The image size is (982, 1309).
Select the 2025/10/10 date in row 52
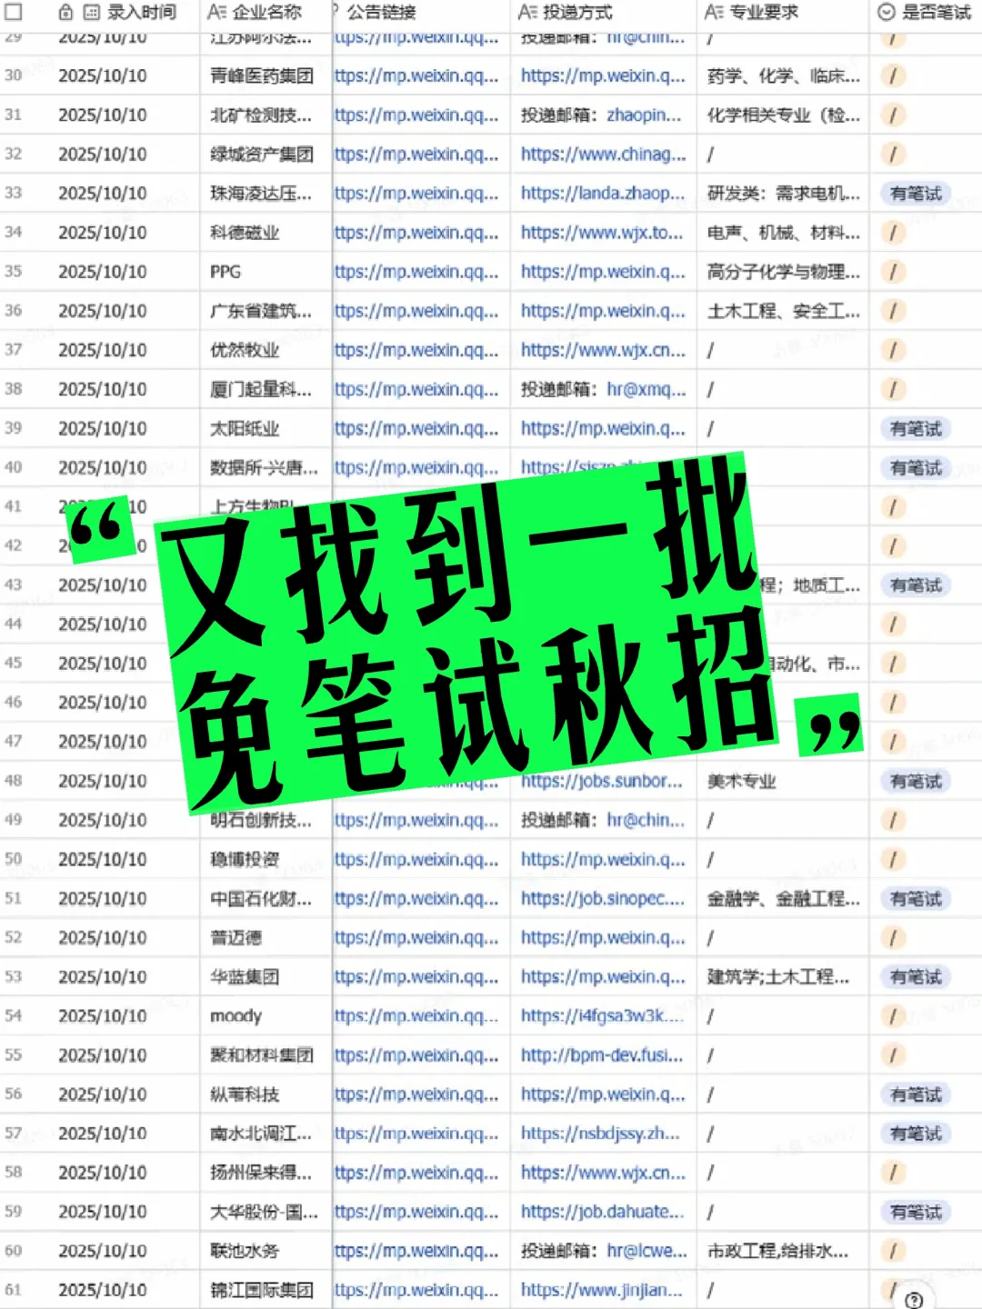pos(103,938)
